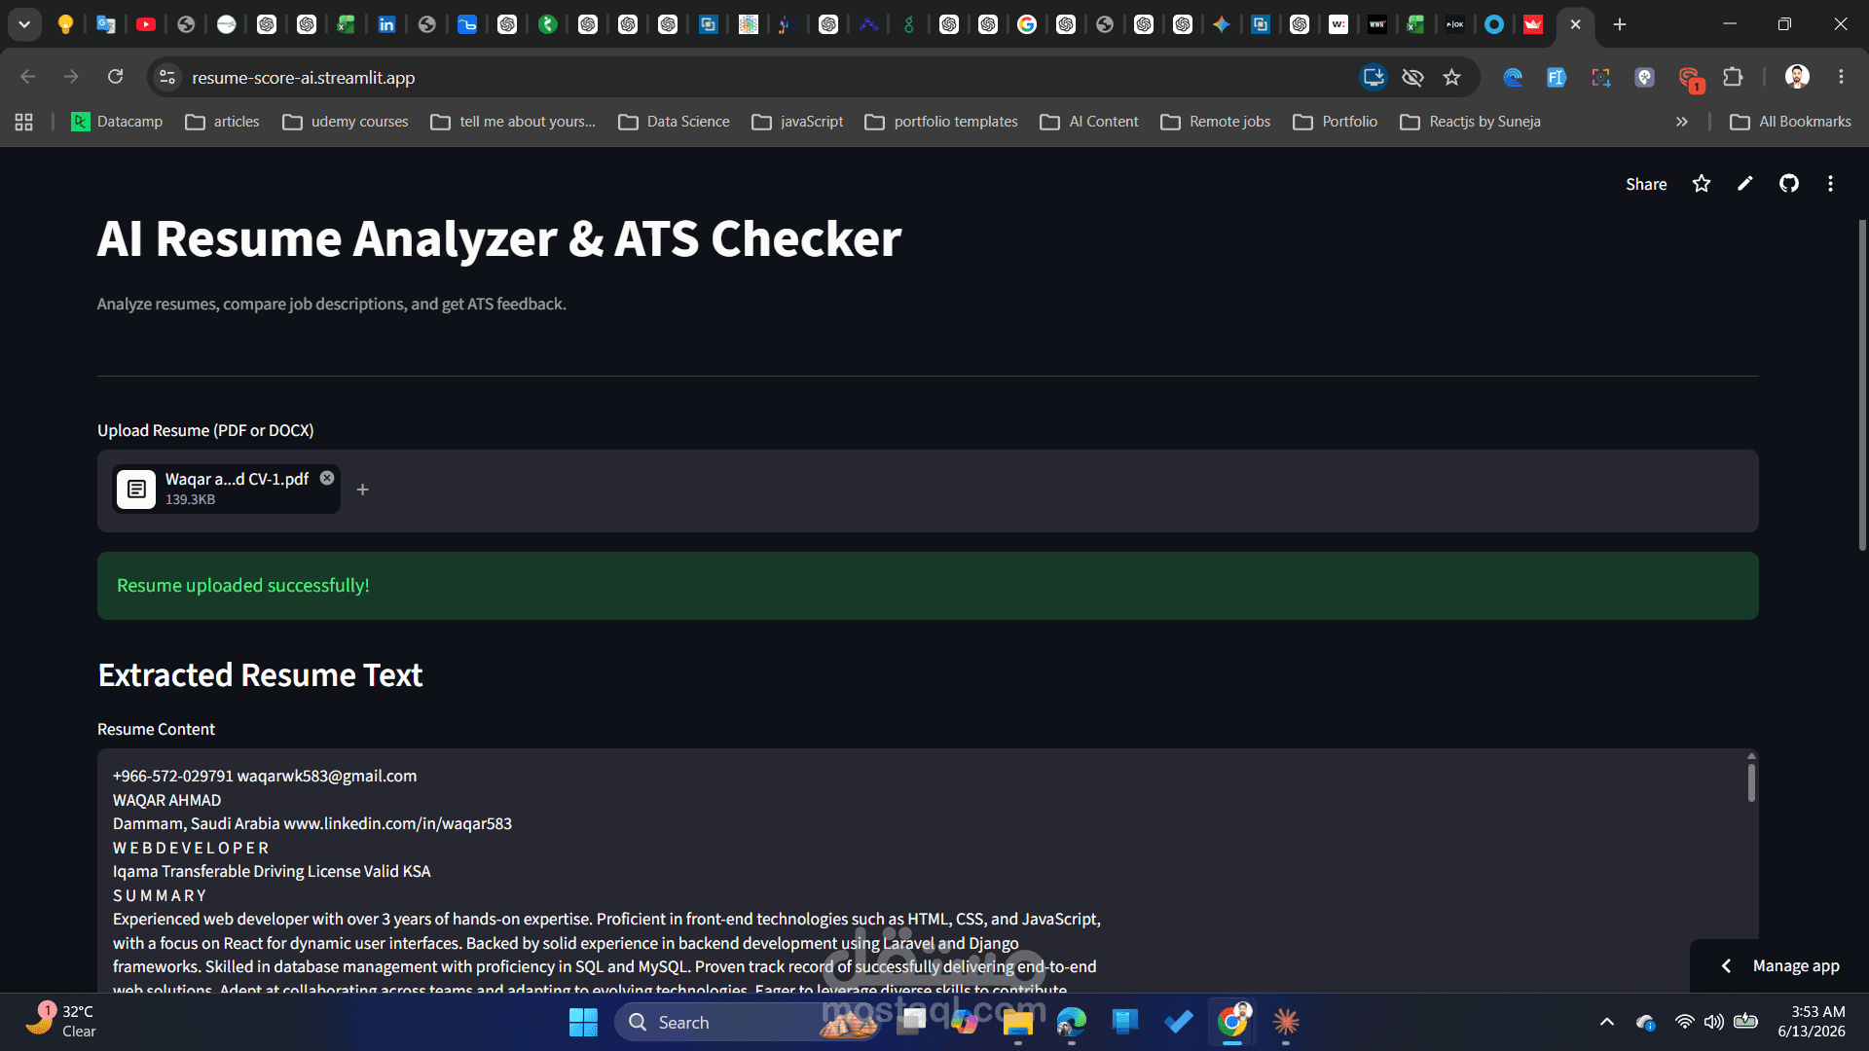Image resolution: width=1869 pixels, height=1051 pixels.
Task: Open the portfolio templates bookmark folder
Action: coord(941,122)
